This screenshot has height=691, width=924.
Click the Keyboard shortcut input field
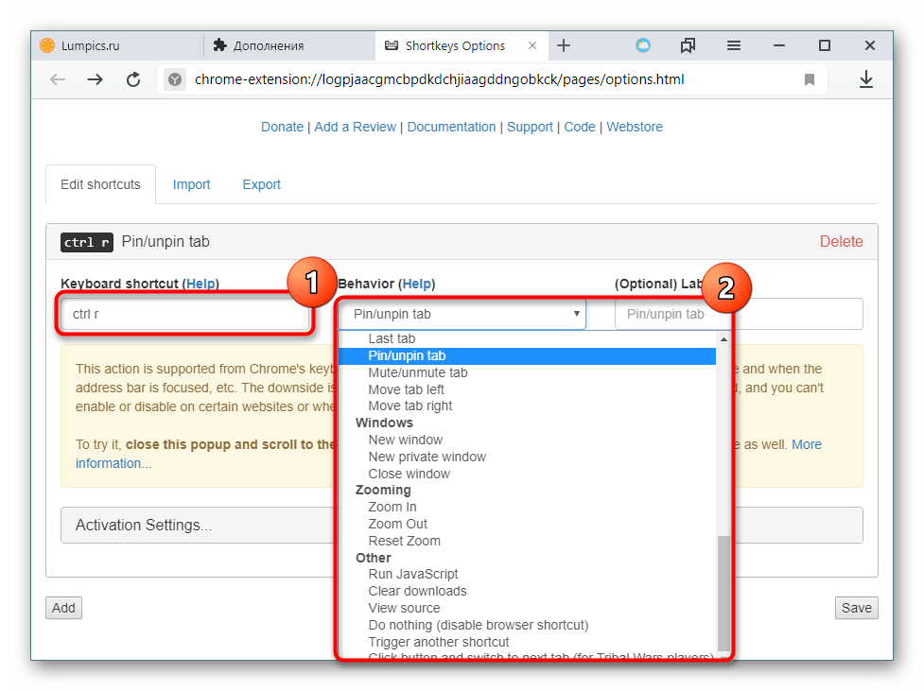[x=185, y=314]
